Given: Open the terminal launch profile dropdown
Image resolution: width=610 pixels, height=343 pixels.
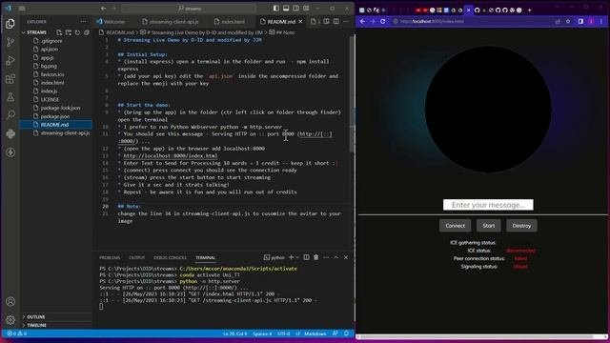Looking at the screenshot, I should (297, 257).
